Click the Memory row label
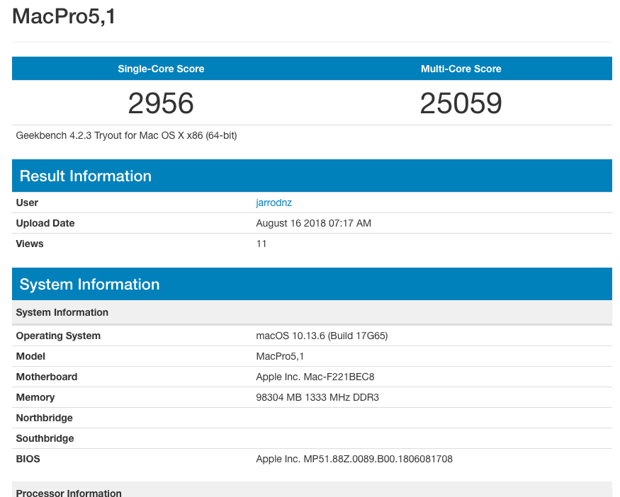620x497 pixels. pyautogui.click(x=35, y=397)
